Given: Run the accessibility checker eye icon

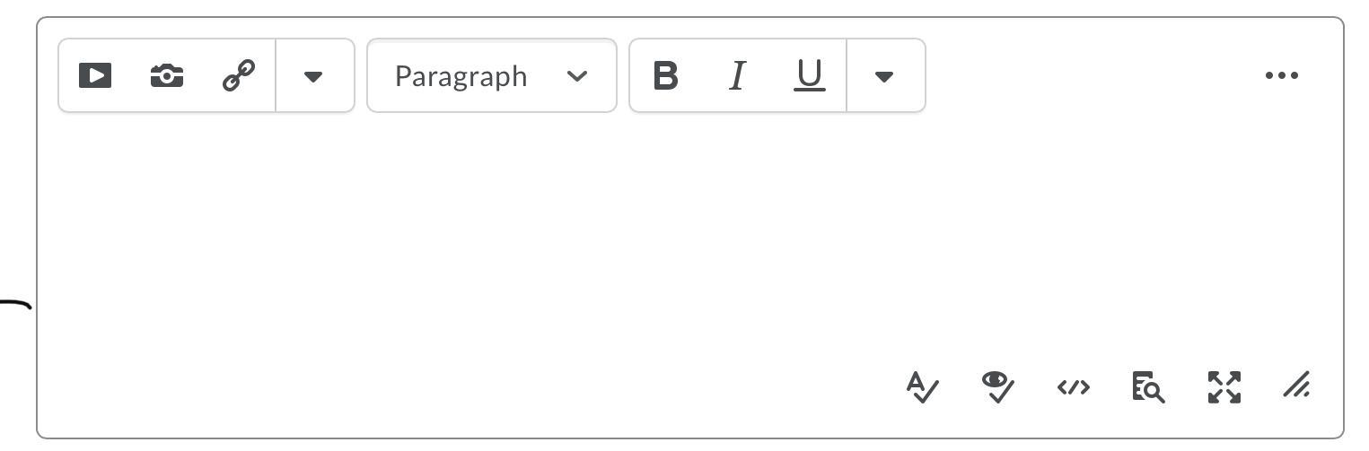Looking at the screenshot, I should point(997,387).
